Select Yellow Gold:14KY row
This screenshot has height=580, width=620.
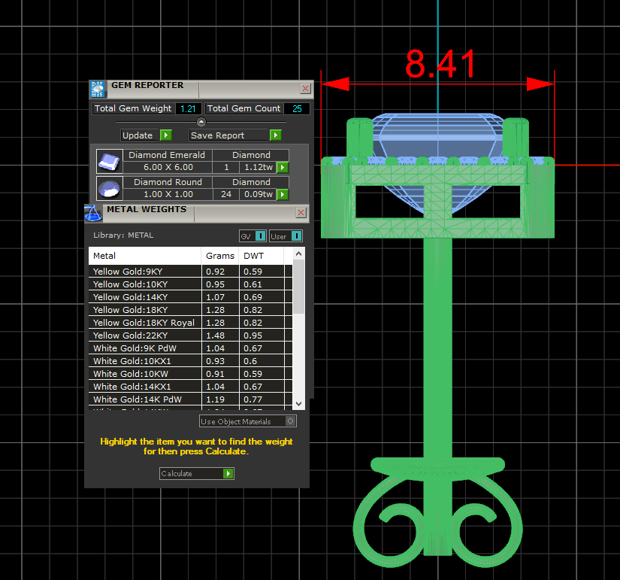[x=144, y=296]
